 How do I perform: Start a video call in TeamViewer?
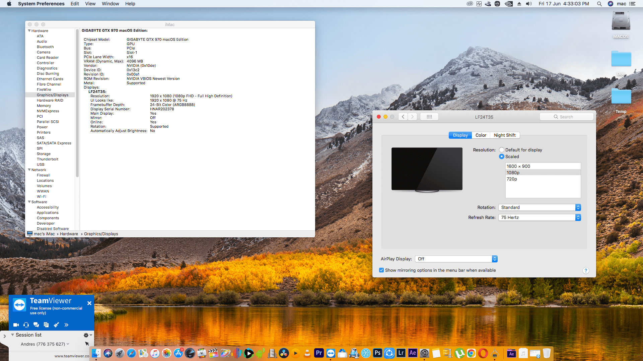point(16,325)
